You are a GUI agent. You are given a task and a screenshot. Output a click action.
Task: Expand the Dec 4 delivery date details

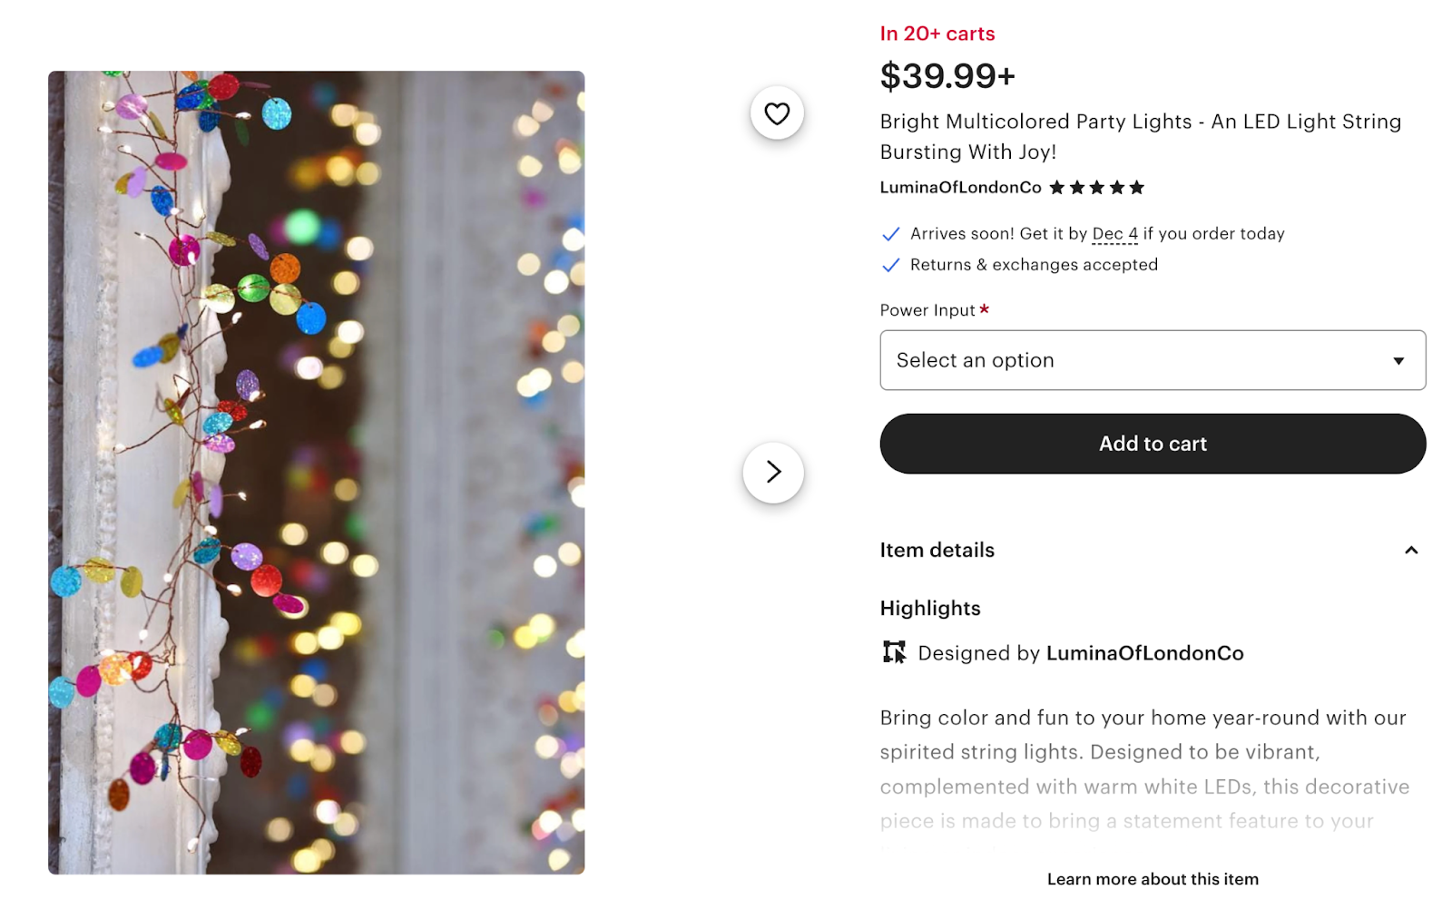tap(1114, 233)
